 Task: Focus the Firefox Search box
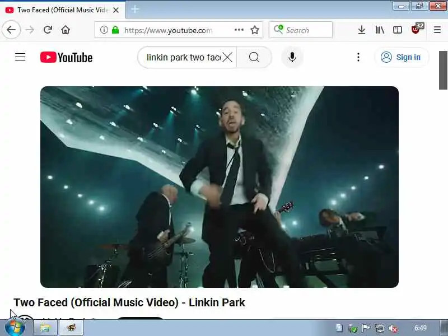[x=301, y=30]
